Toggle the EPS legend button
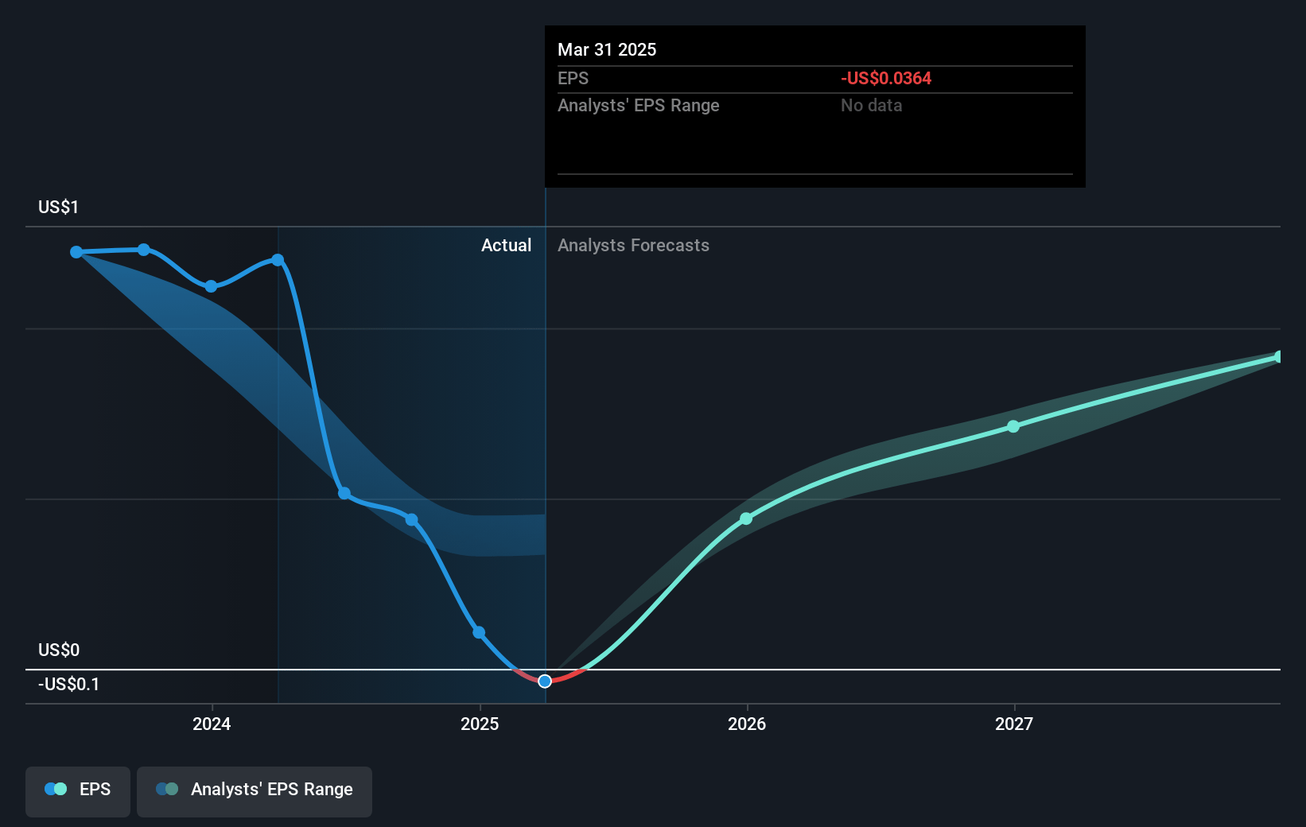The width and height of the screenshot is (1306, 827). (78, 791)
